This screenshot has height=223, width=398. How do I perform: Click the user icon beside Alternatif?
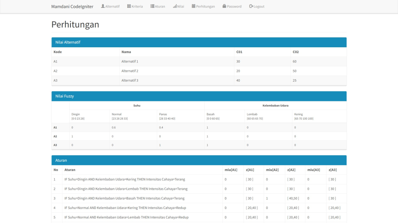click(103, 6)
